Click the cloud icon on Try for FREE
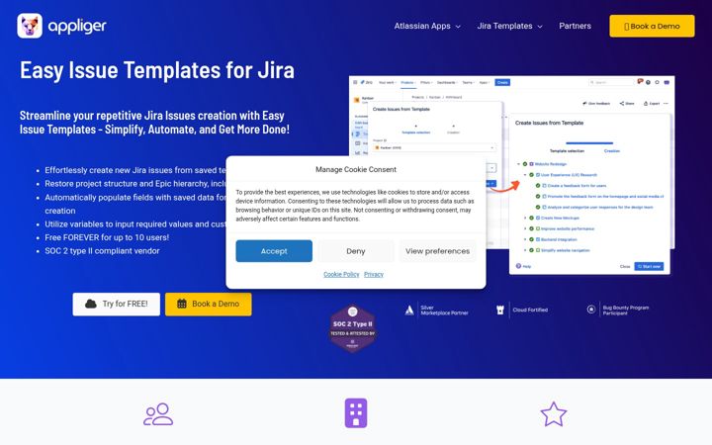This screenshot has height=445, width=712. click(x=91, y=304)
